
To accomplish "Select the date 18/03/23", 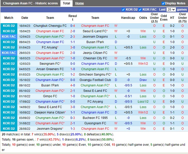I will tap(25, 59).
